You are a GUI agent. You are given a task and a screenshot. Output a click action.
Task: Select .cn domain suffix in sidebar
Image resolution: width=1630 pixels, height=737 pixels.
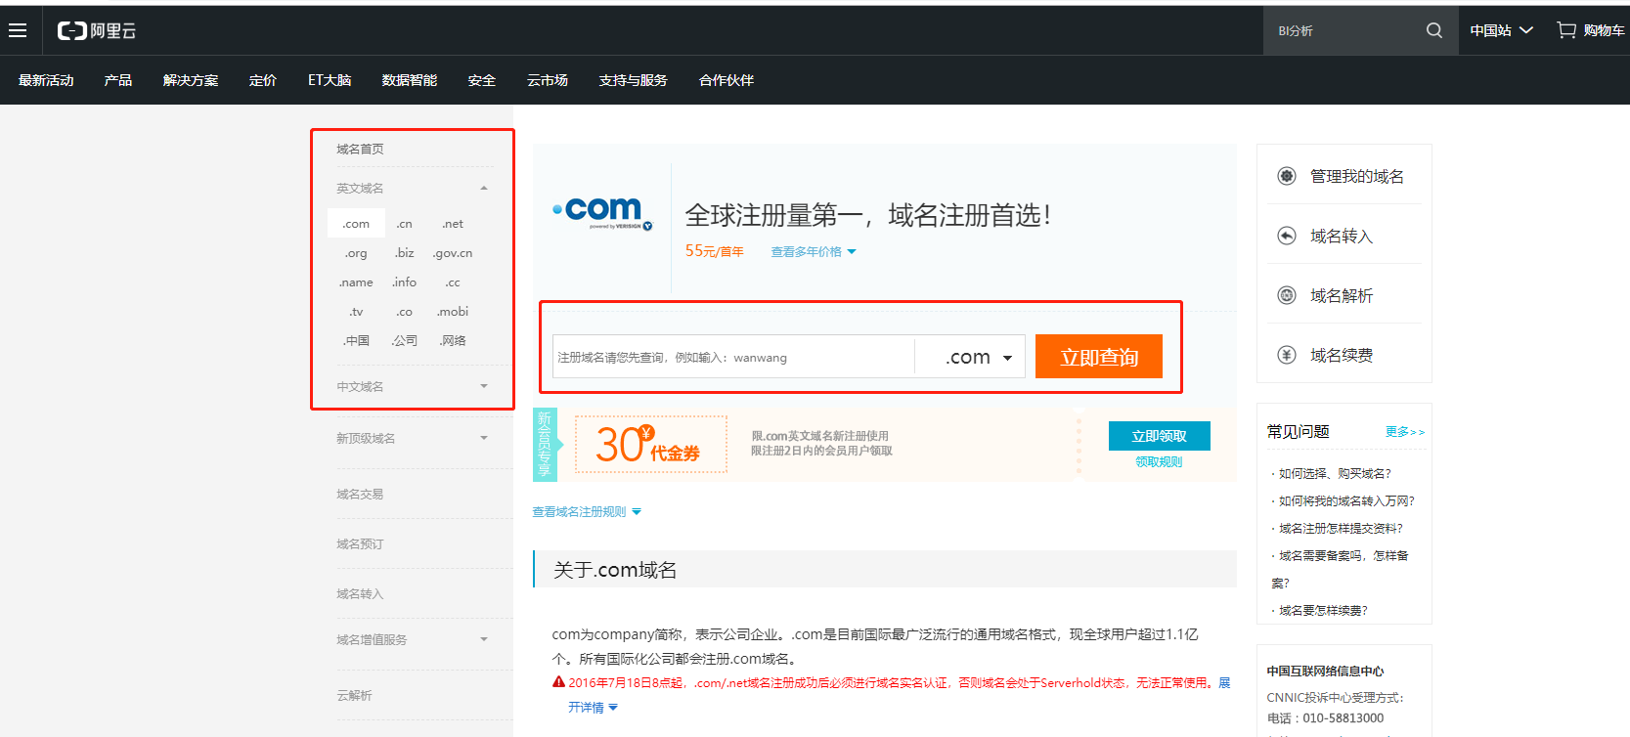[x=404, y=224]
